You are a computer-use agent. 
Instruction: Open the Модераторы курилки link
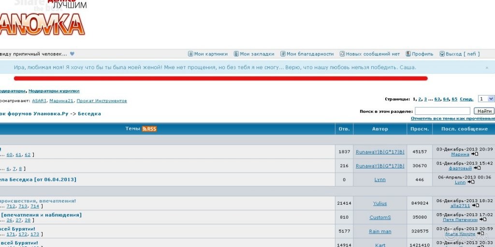click(54, 91)
